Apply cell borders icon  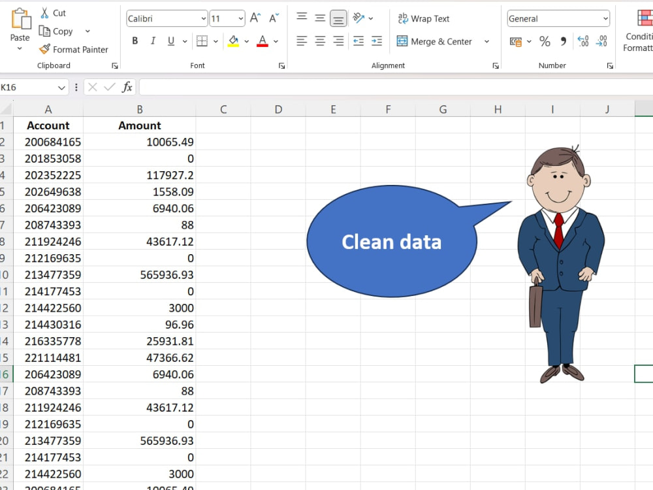point(202,41)
